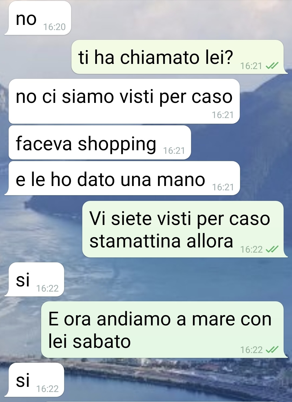Image resolution: width=292 pixels, height=402 pixels.
Task: Tap the 16:21 timestamp under 'no ci siamo visti per caso'
Action: pyautogui.click(x=223, y=115)
